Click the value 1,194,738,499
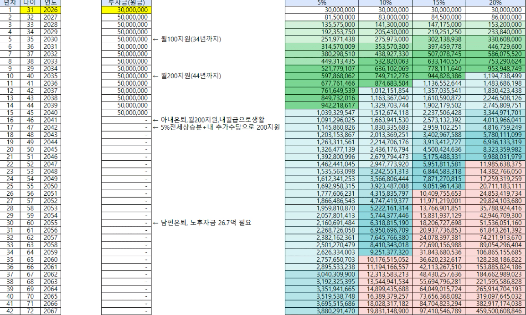 (x=495, y=76)
